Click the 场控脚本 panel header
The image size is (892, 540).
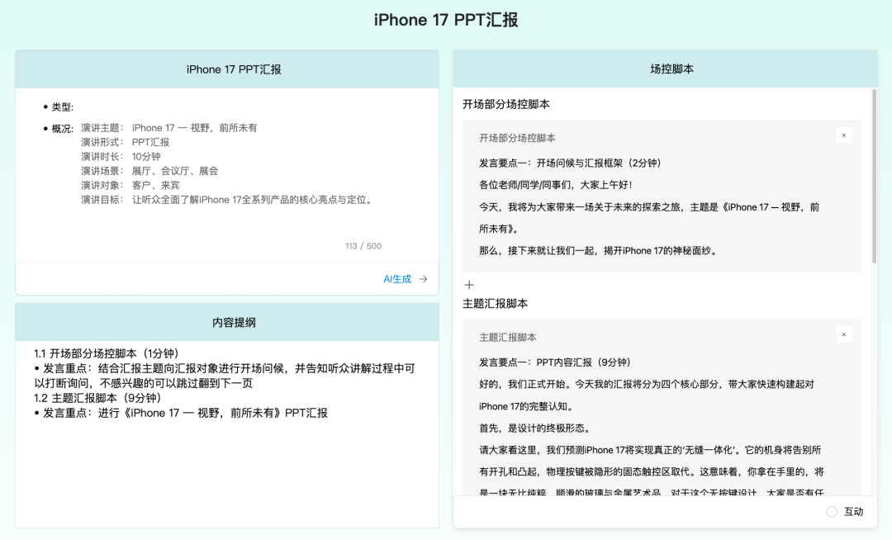665,69
